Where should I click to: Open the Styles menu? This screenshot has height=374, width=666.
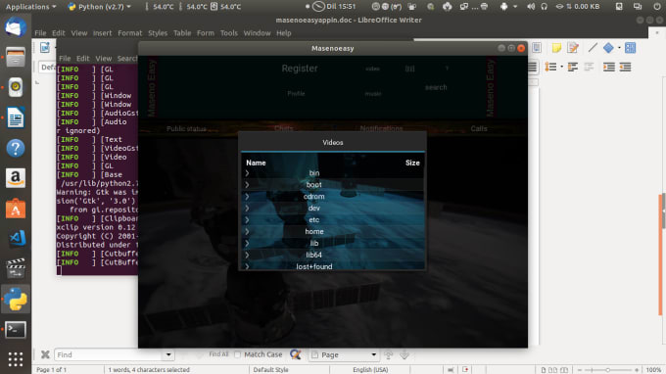pos(158,33)
